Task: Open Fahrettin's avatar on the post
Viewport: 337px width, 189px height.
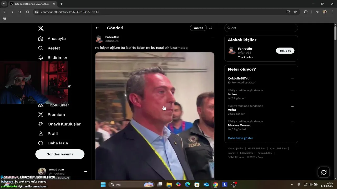Action: [x=99, y=39]
